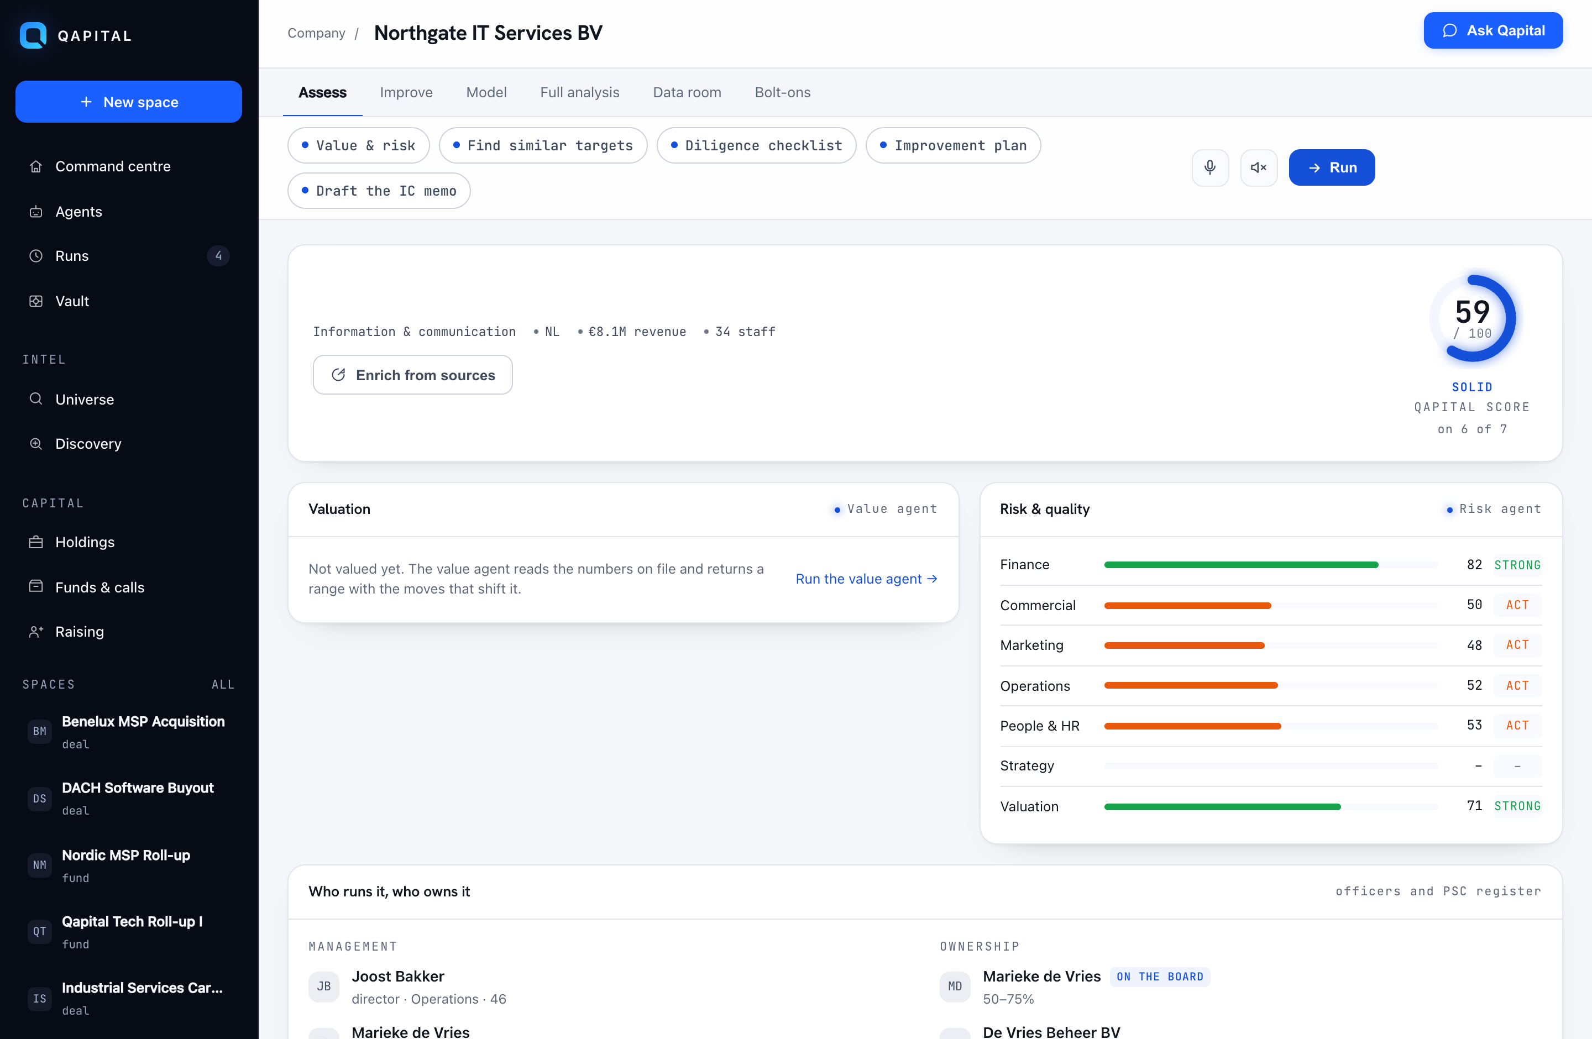Click the QT avatar for Qapital Tech Roll-up I
Image resolution: width=1592 pixels, height=1039 pixels.
point(39,931)
